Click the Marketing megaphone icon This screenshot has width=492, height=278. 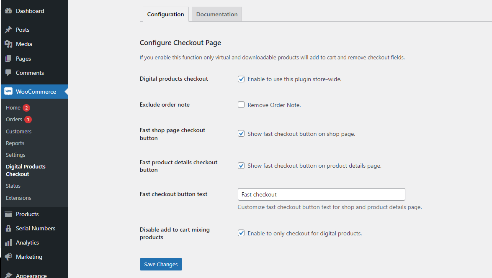click(x=9, y=256)
